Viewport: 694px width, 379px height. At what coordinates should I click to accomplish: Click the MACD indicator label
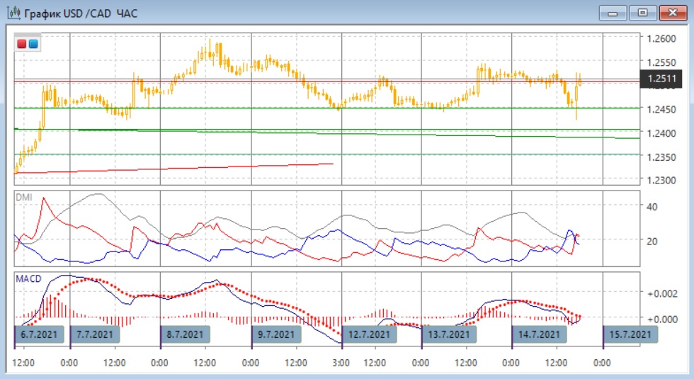[27, 278]
